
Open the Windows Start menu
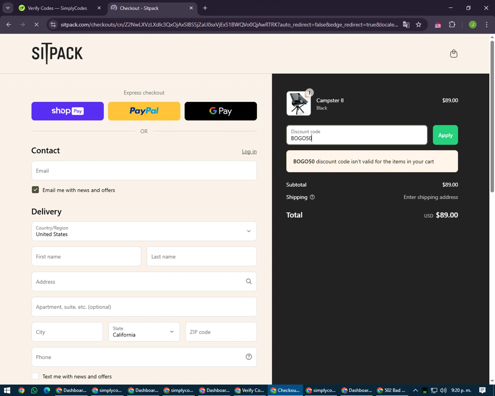pyautogui.click(x=7, y=390)
